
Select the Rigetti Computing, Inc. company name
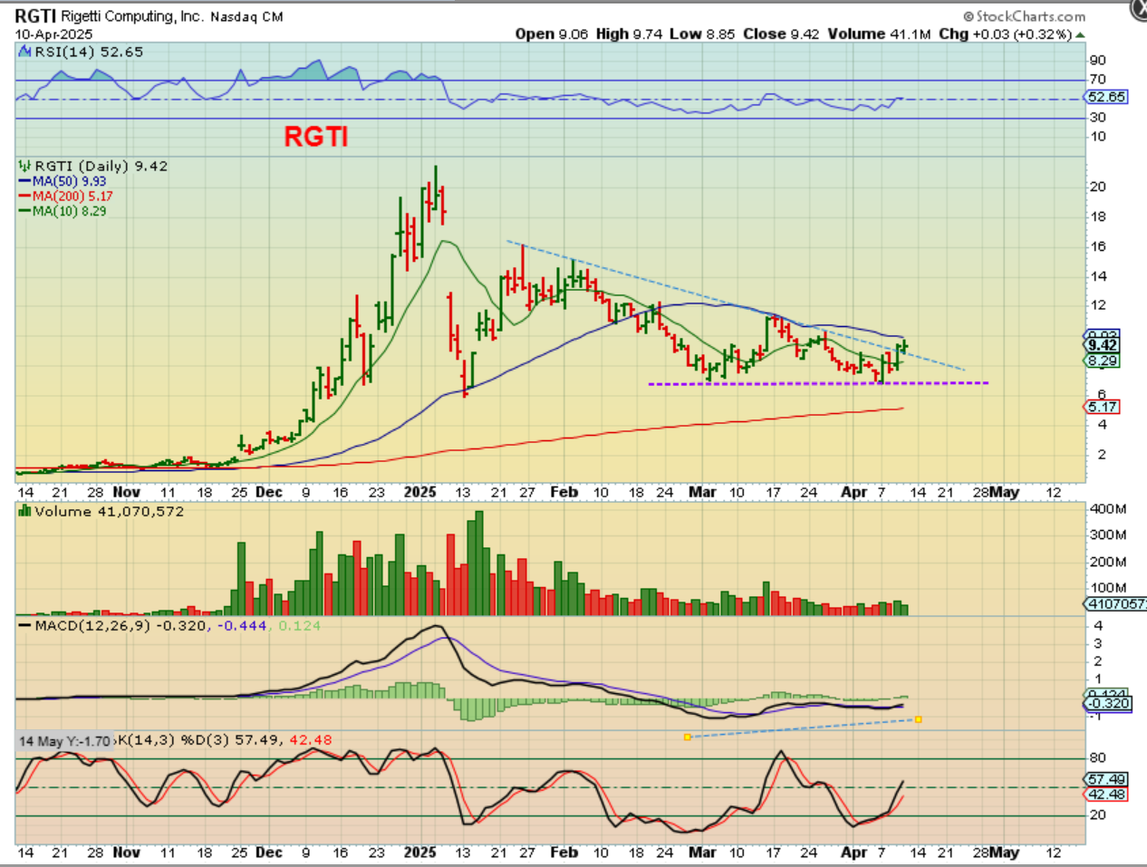[x=132, y=16]
